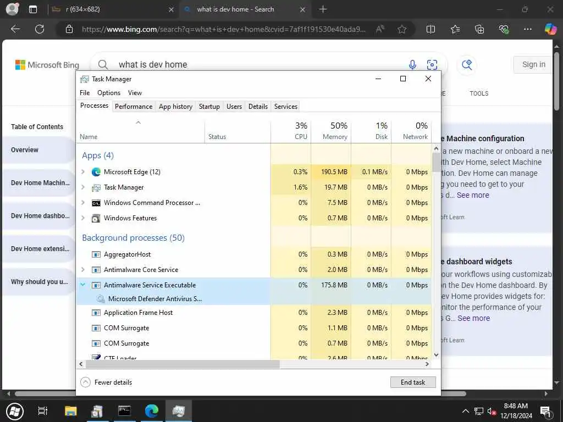Open Edge Settings and more menu

click(527, 29)
